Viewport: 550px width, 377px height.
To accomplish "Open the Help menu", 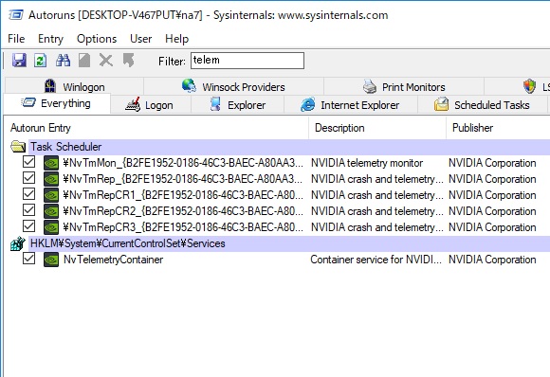I will pos(176,39).
